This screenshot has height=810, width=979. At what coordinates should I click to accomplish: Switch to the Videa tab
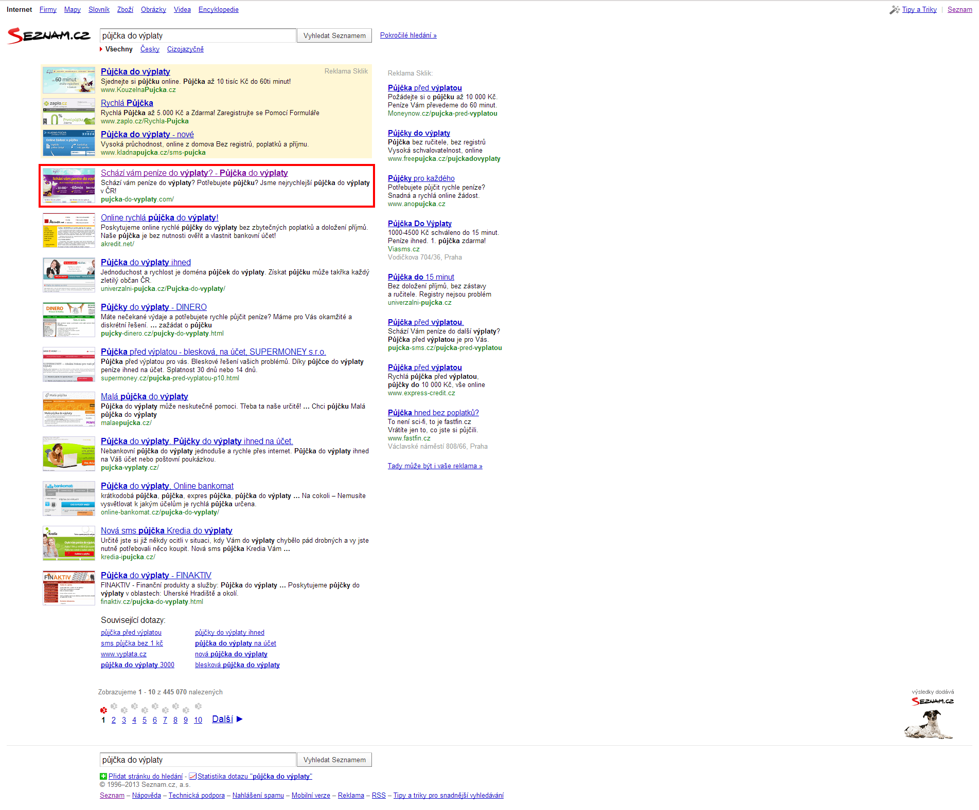(x=182, y=10)
